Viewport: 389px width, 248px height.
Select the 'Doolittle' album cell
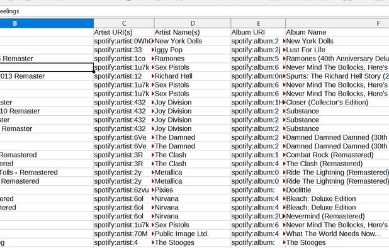337,190
